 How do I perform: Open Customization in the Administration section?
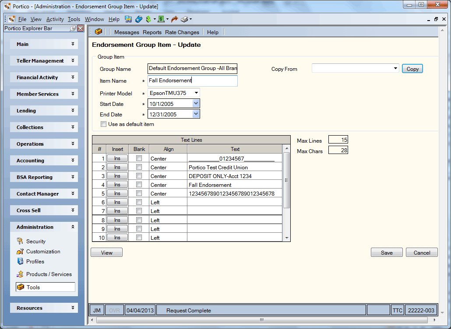pyautogui.click(x=43, y=252)
